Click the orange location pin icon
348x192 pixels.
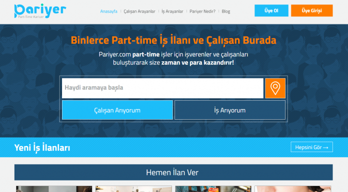pyautogui.click(x=275, y=88)
